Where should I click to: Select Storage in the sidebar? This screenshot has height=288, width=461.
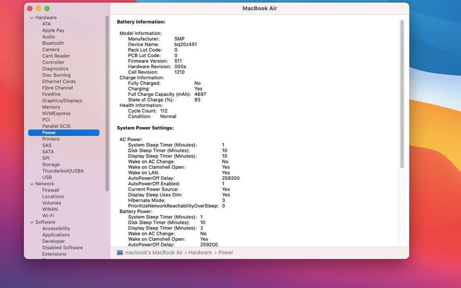[51, 165]
